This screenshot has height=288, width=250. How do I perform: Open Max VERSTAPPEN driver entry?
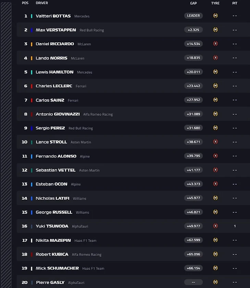pos(56,30)
